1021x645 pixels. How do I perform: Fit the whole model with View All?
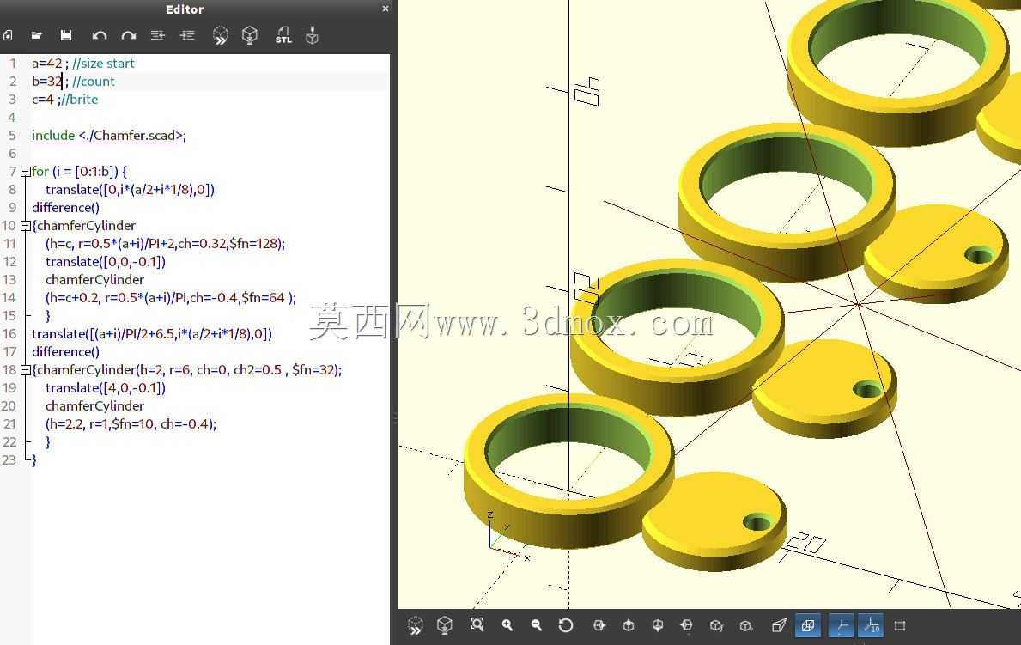(x=477, y=625)
